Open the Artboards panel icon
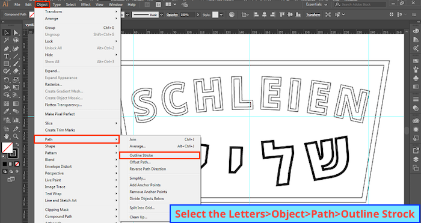The width and height of the screenshot is (421, 223). click(x=416, y=168)
